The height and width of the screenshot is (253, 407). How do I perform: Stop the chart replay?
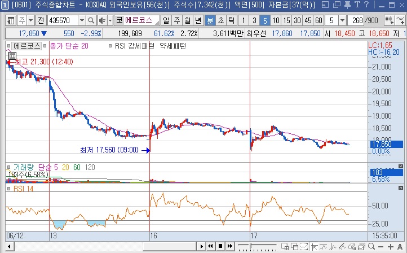click(x=220, y=246)
